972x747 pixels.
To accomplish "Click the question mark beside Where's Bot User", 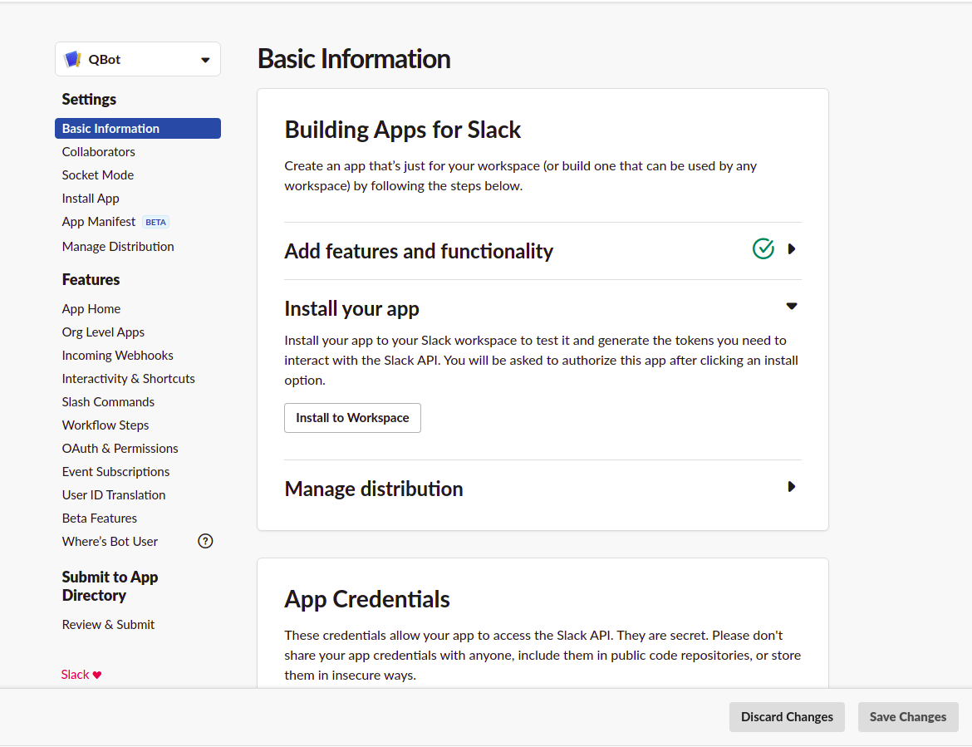I will pyautogui.click(x=204, y=541).
